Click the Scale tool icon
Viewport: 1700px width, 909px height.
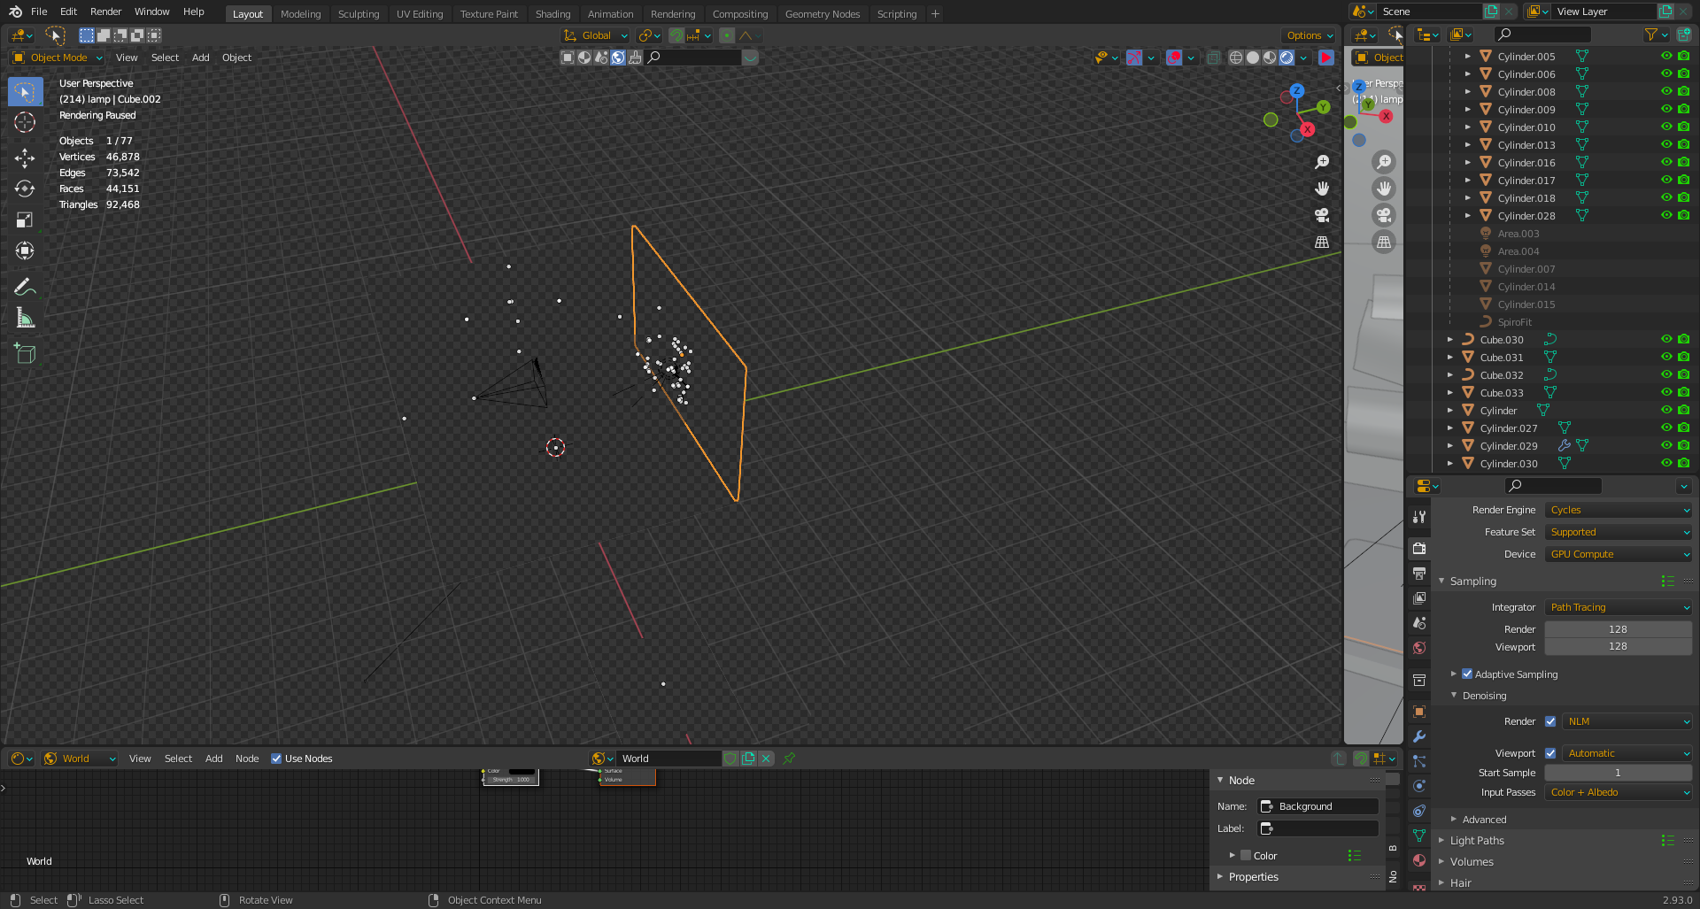click(25, 220)
